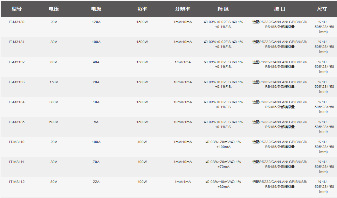Click the 400W power cell for IT-M3110

tap(142, 142)
